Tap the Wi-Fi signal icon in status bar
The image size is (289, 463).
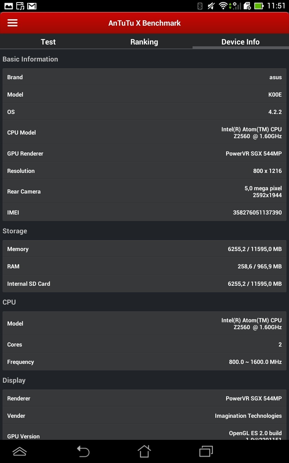(x=223, y=6)
